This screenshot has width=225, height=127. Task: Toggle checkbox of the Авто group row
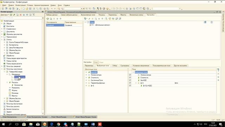pos(130,83)
